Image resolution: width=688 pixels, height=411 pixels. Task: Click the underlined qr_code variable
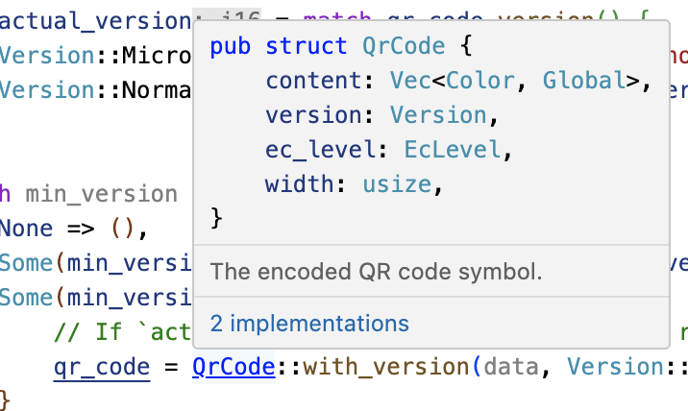coord(101,367)
